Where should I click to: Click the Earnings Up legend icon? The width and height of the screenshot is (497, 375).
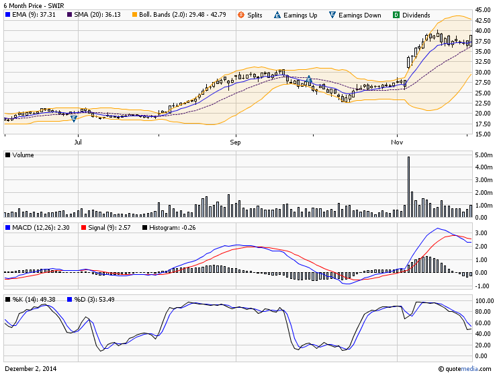[277, 15]
